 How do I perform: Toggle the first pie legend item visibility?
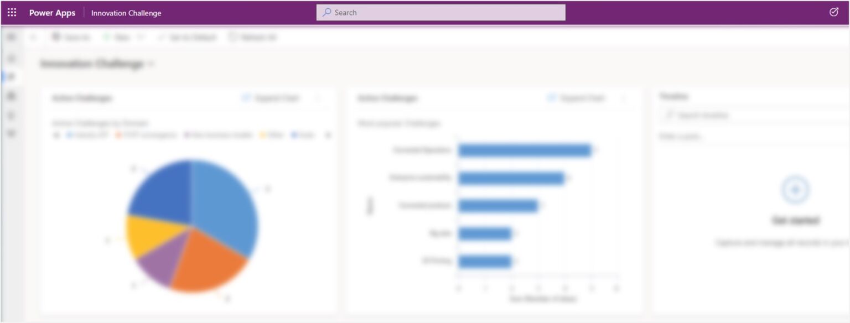tap(70, 134)
